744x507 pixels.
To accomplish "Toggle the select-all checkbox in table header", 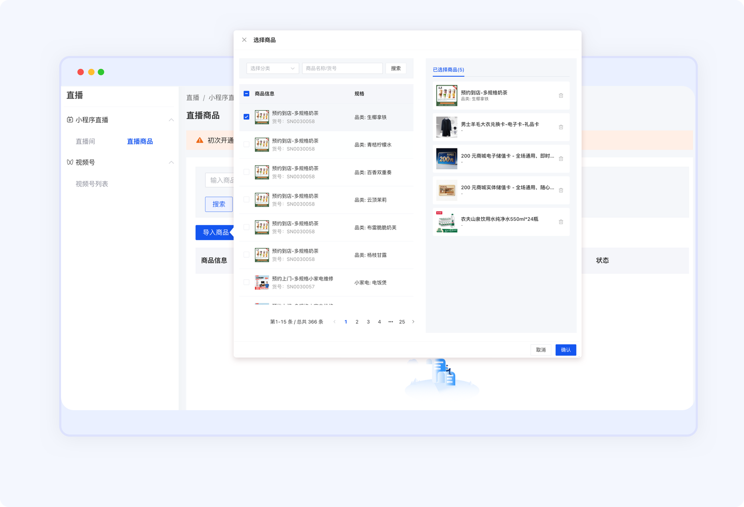I will [246, 93].
